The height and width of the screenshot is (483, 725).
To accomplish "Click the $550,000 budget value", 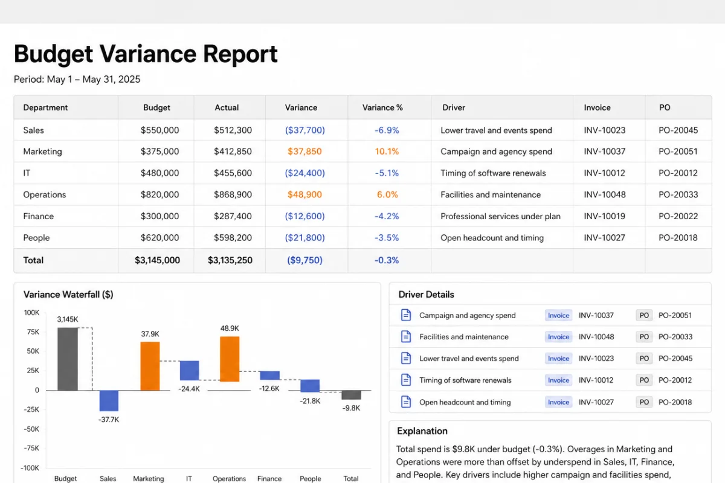I will [159, 130].
